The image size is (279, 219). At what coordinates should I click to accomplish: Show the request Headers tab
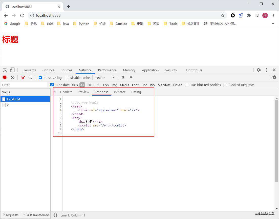(66, 92)
